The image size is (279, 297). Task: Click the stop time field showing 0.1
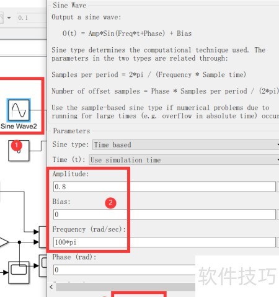[32, 18]
